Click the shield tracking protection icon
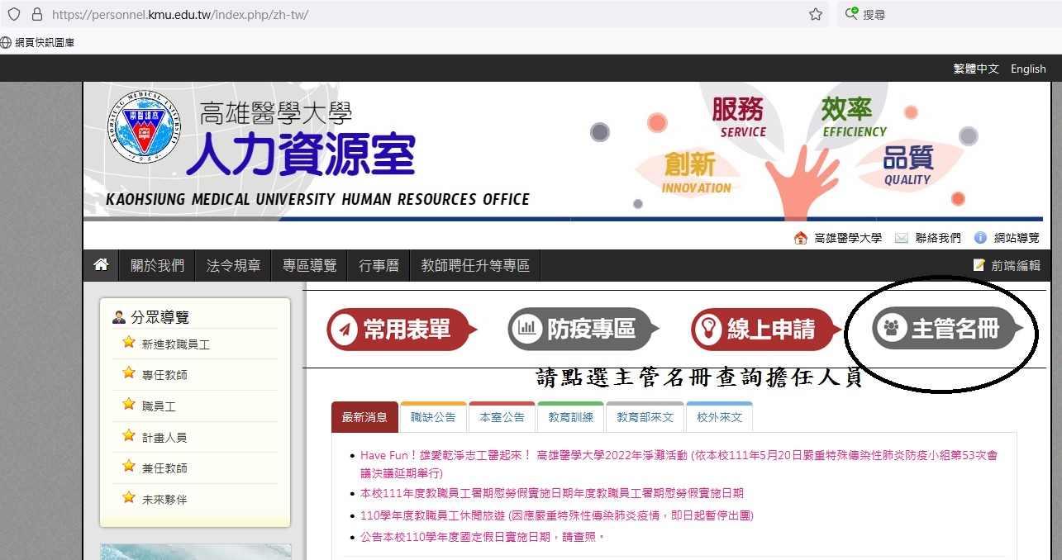1062x560 pixels. [14, 14]
